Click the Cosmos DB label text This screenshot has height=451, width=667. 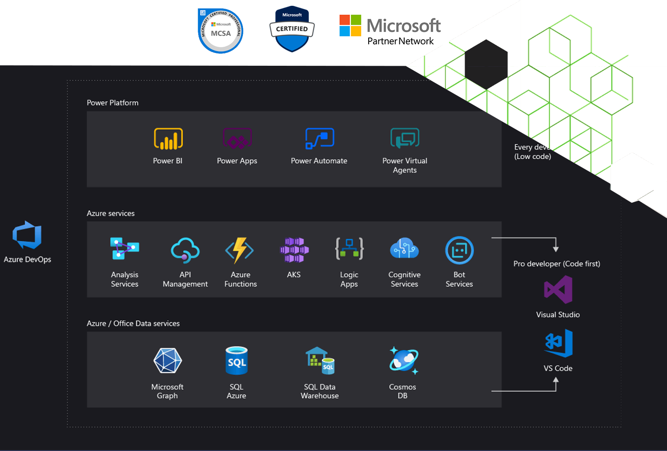[402, 391]
